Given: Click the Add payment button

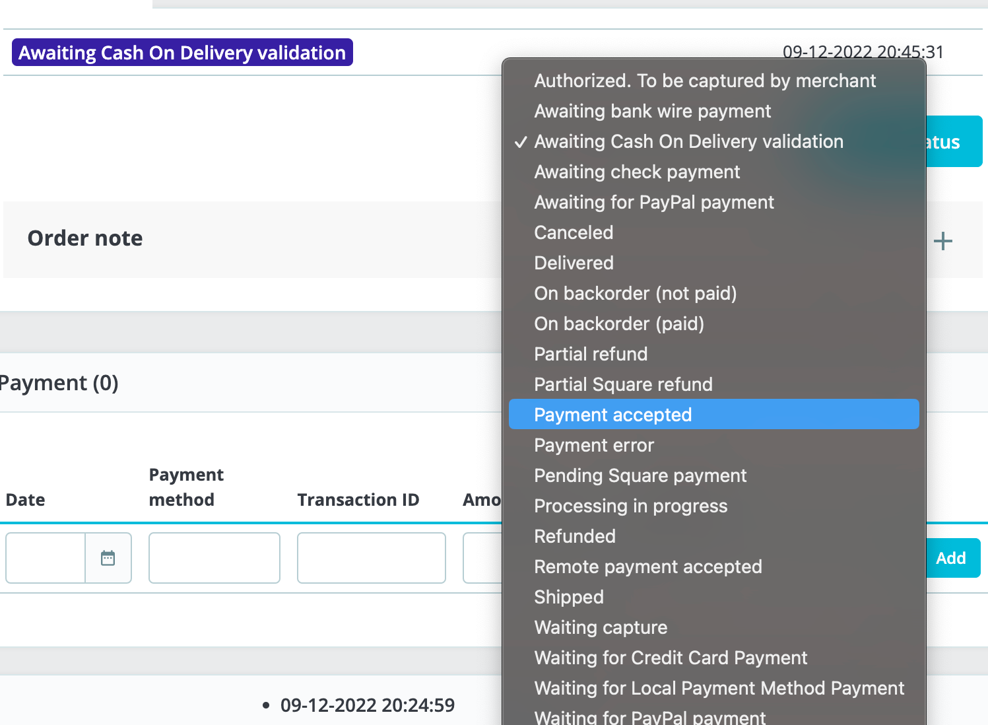Looking at the screenshot, I should [x=952, y=558].
